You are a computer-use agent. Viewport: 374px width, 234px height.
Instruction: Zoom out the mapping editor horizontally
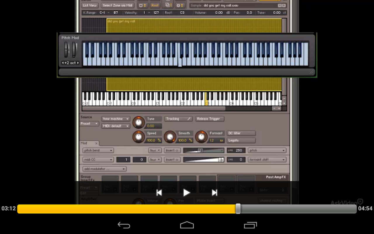coord(274,109)
